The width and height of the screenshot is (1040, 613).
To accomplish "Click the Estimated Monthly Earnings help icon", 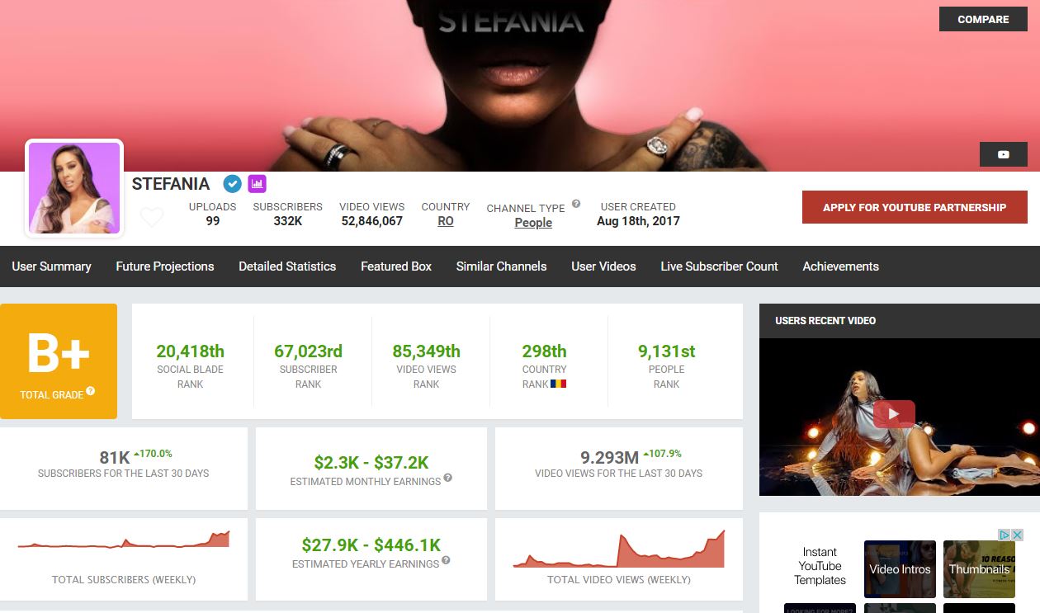I will pyautogui.click(x=448, y=478).
